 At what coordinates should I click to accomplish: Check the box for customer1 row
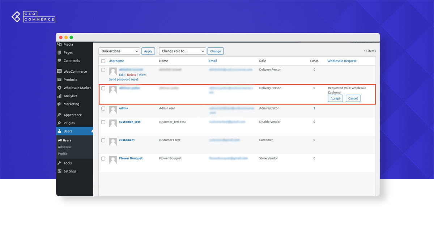click(103, 140)
